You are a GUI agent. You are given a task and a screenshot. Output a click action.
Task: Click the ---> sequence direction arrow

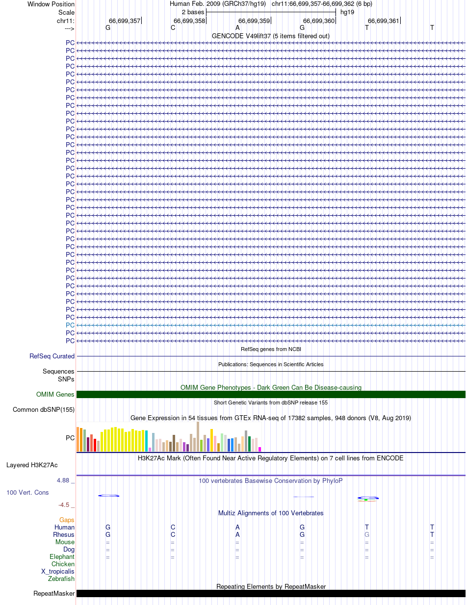pyautogui.click(x=69, y=28)
